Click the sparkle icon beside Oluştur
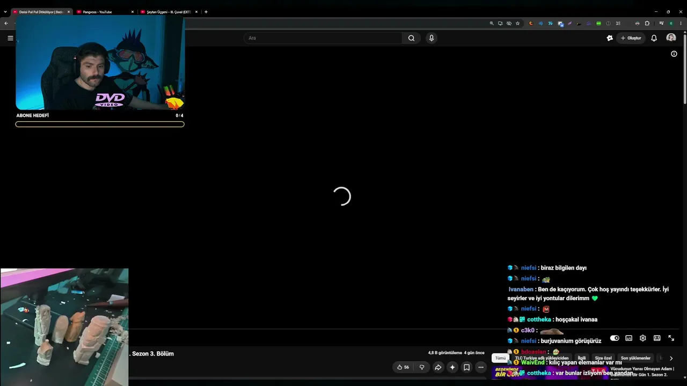The width and height of the screenshot is (687, 386). tap(610, 38)
